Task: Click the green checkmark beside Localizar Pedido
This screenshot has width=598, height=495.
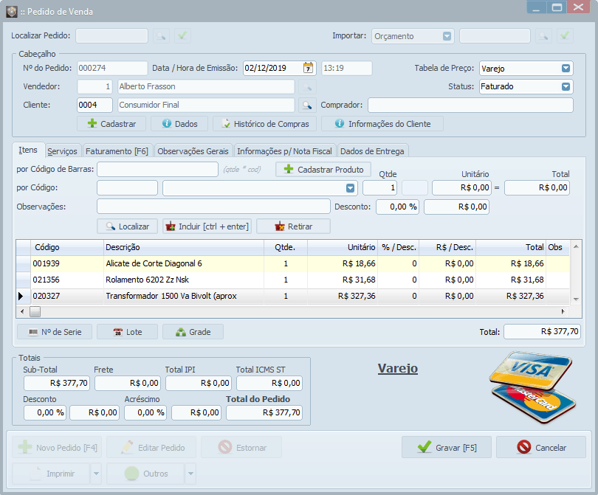Action: pyautogui.click(x=182, y=36)
